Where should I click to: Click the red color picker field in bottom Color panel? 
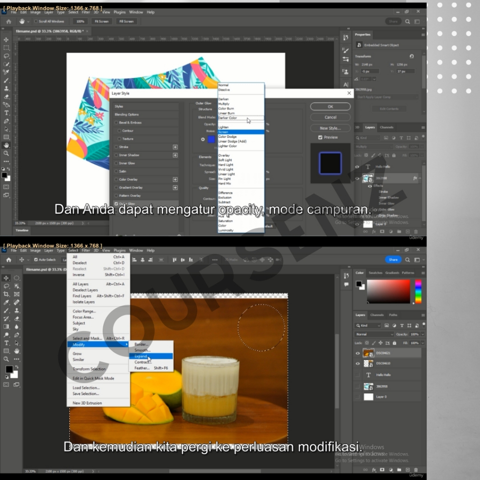pos(389,292)
